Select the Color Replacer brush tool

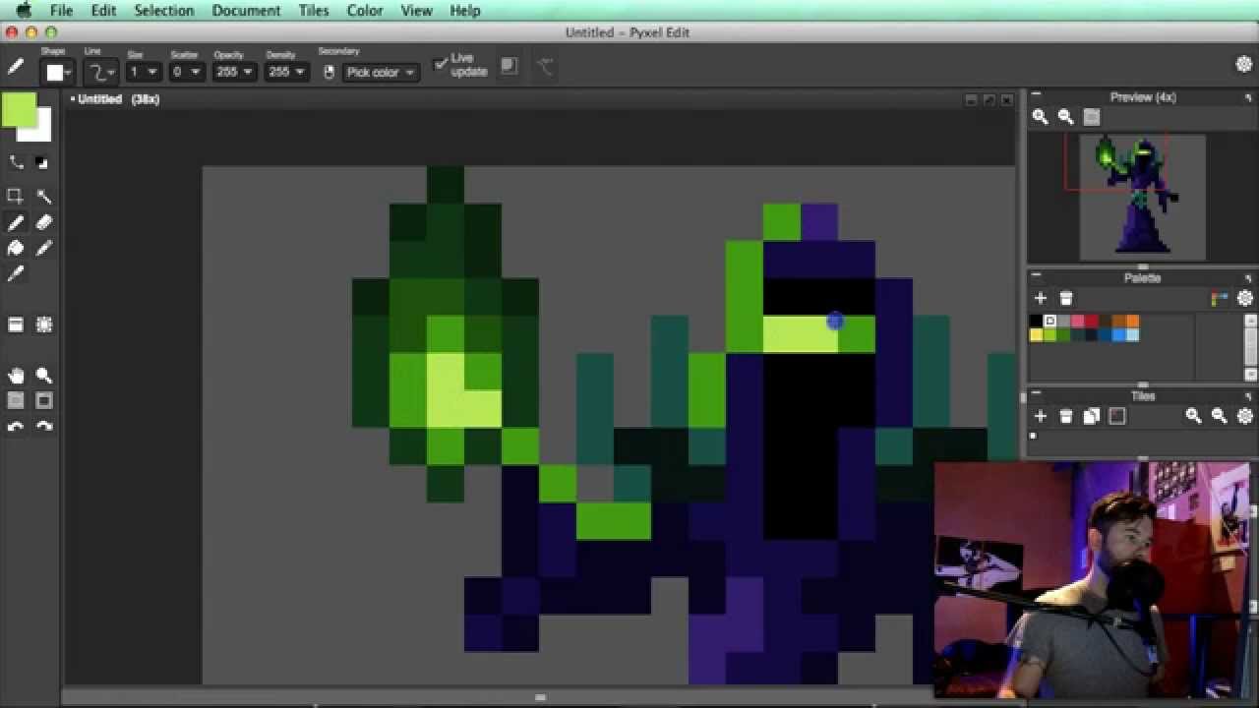[x=44, y=249]
